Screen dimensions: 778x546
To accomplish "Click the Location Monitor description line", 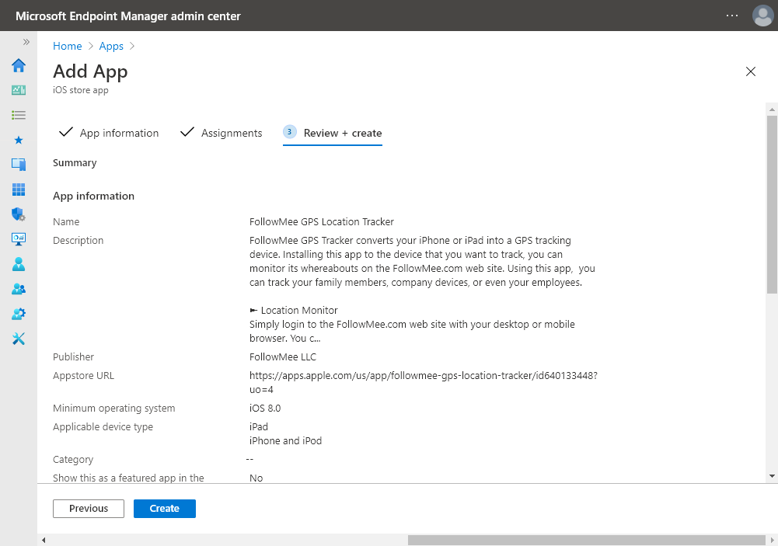I will point(294,310).
